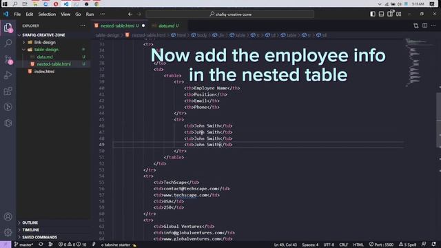Open compare changes icon in editor toolbar
This screenshot has height=248, width=441.
click(416, 25)
